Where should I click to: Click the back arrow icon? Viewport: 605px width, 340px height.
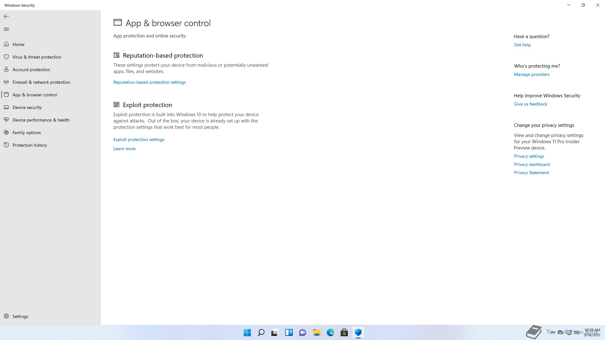click(6, 16)
